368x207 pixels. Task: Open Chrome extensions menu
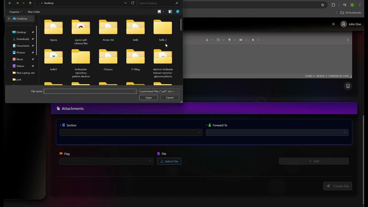pos(333,5)
